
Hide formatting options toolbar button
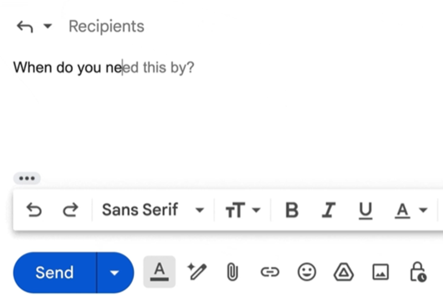(159, 272)
